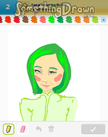Switch to the pink eraser tool
The width and height of the screenshot is (108, 137).
click(23, 129)
